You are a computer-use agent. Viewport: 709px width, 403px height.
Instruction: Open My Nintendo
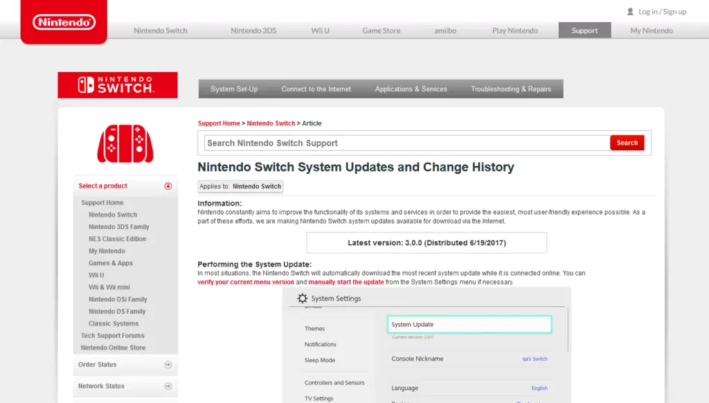652,30
